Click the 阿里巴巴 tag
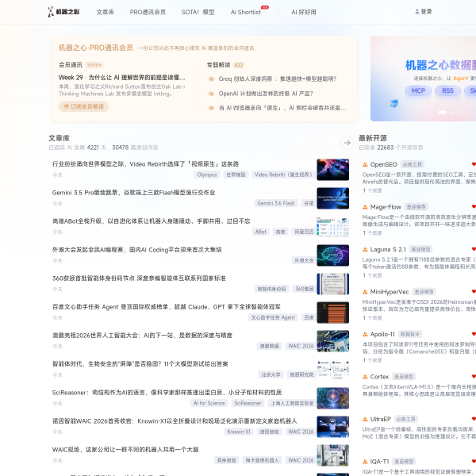Image resolution: width=476 pixels, height=476 pixels. tap(304, 232)
